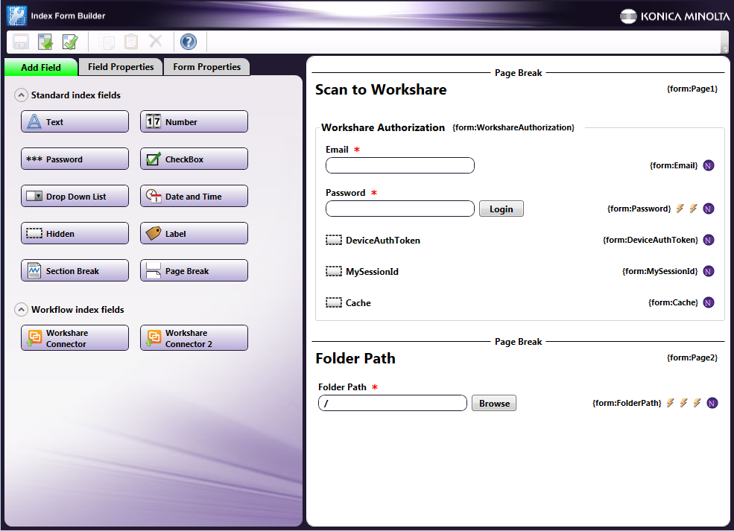This screenshot has height=531, width=734.
Task: Add a Number field
Action: pos(194,121)
